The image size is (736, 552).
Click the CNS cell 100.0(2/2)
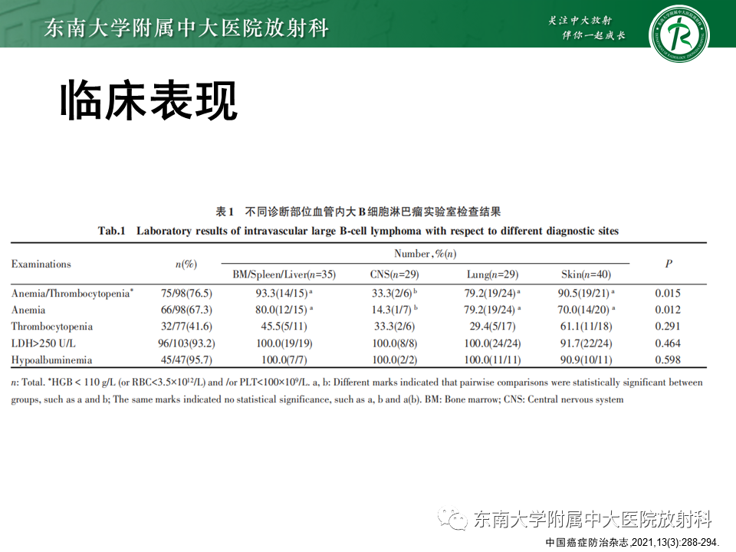pyautogui.click(x=394, y=360)
